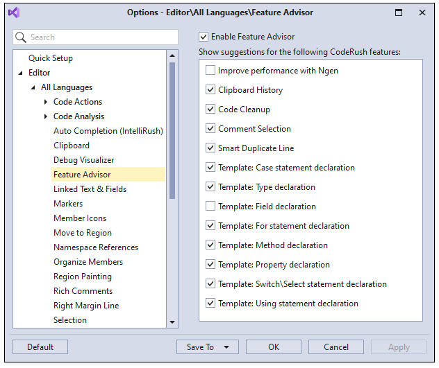Select Organize Members item

click(88, 262)
